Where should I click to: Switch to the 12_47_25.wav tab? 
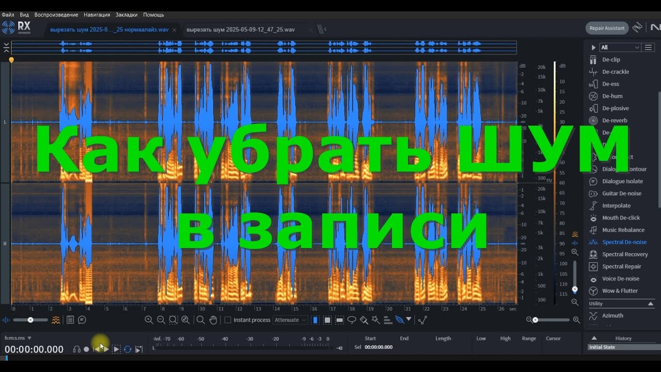[x=241, y=29]
